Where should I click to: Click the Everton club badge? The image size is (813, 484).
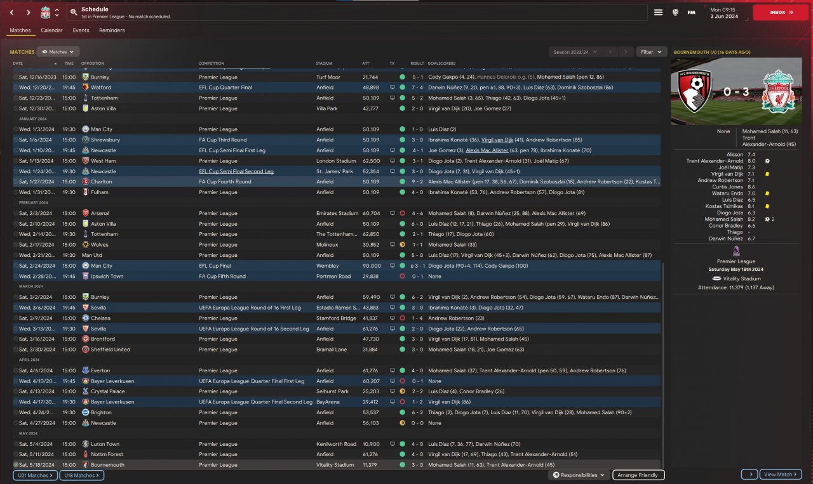coord(85,370)
